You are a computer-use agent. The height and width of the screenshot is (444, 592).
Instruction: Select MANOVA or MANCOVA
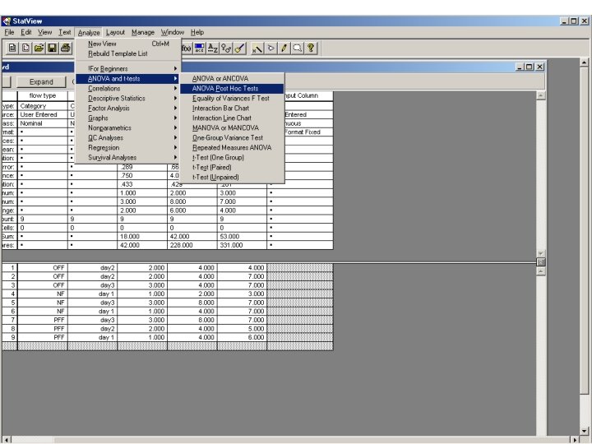[x=232, y=128]
